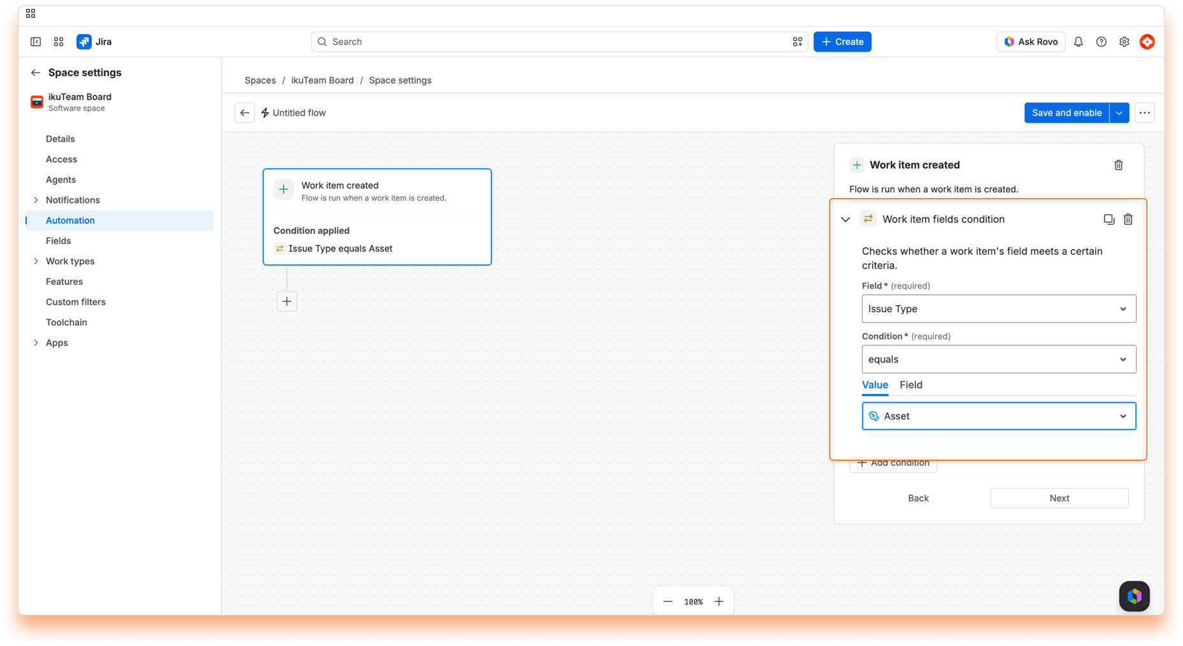This screenshot has width=1183, height=646.
Task: Click Save and enable button
Action: coord(1066,113)
